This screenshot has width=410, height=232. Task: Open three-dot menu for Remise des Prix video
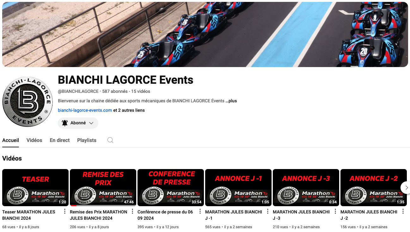[132, 212]
